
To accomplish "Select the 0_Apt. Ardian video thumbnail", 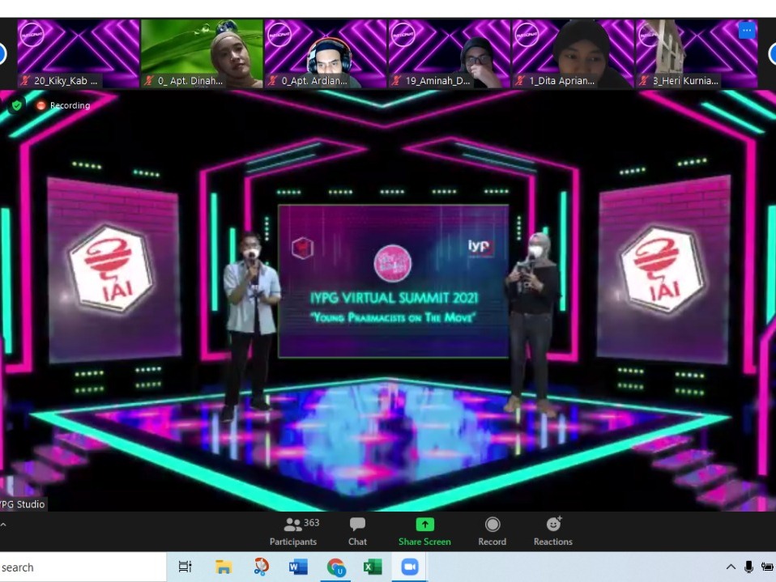I will [326, 53].
